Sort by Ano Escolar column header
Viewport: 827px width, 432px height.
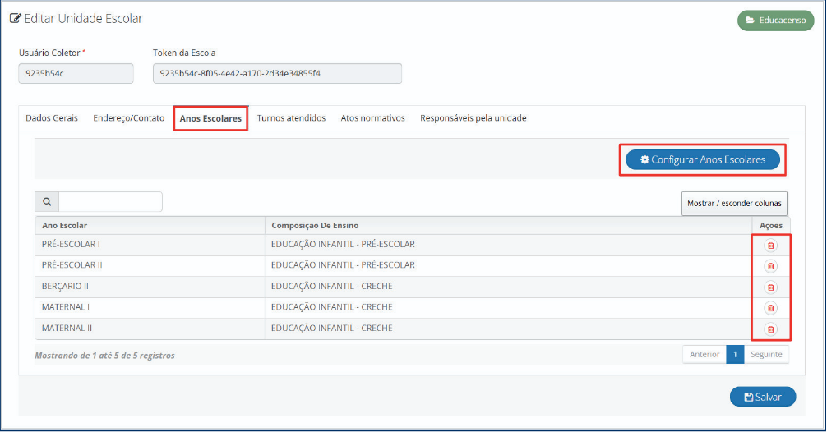tap(65, 226)
